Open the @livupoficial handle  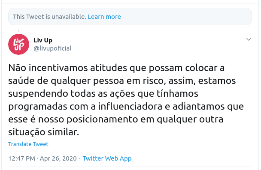52,48
